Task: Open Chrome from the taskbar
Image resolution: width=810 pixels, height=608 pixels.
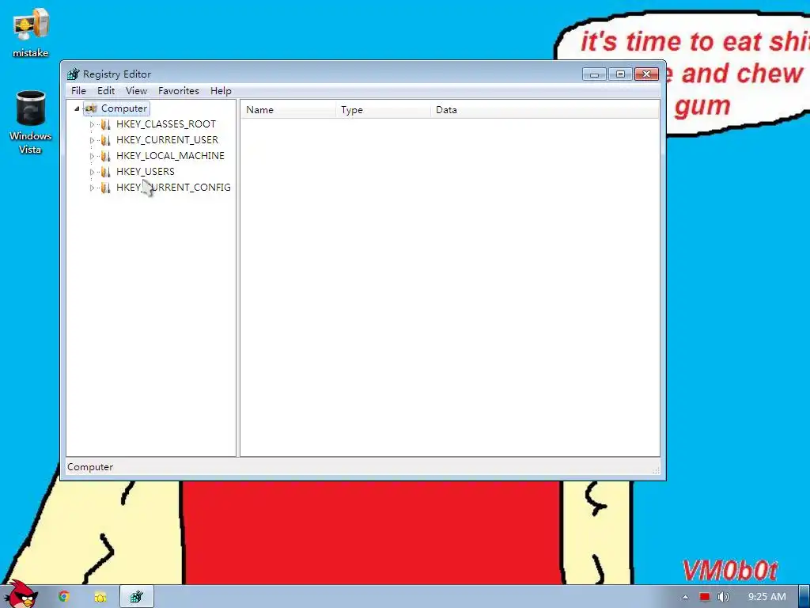Action: pyautogui.click(x=63, y=597)
